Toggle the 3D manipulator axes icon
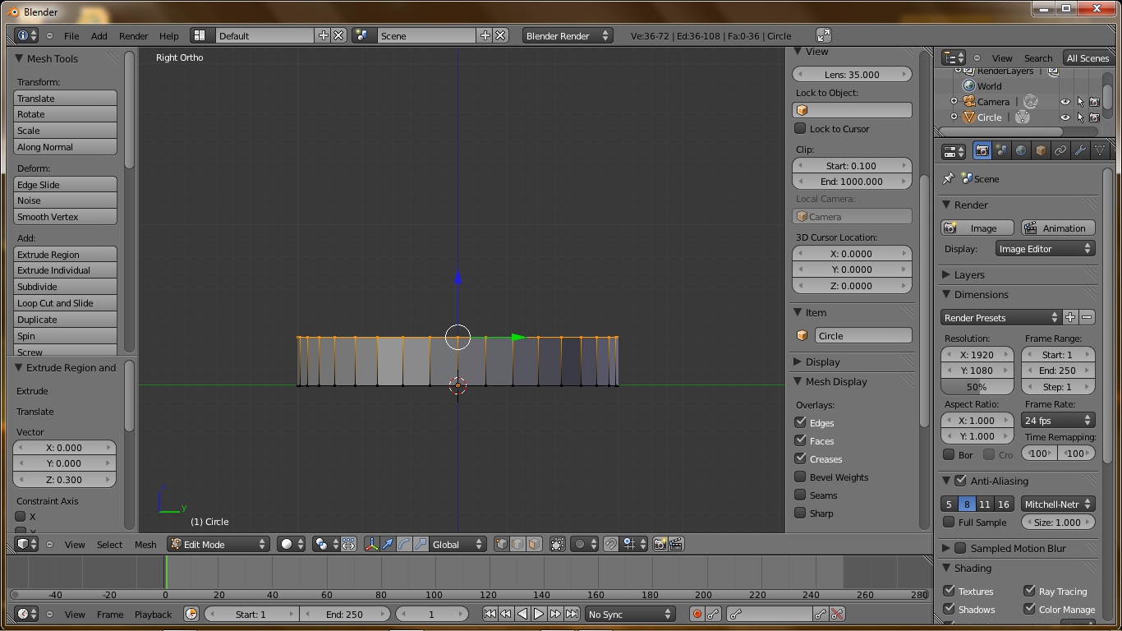Image resolution: width=1122 pixels, height=631 pixels. coord(372,544)
